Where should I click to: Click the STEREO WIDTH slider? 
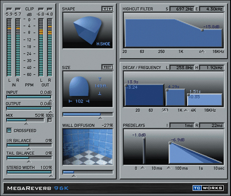[x=29, y=172]
